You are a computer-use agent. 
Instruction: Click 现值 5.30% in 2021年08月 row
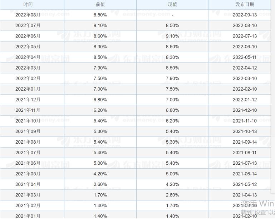(x=172, y=142)
